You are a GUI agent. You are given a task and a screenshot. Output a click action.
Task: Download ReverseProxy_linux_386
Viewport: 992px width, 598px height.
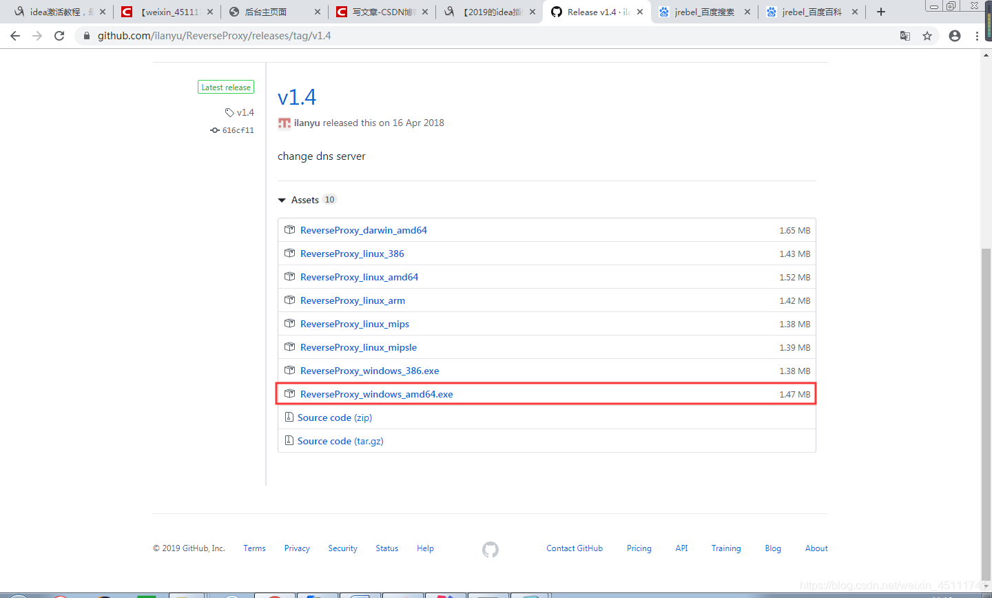[352, 254]
